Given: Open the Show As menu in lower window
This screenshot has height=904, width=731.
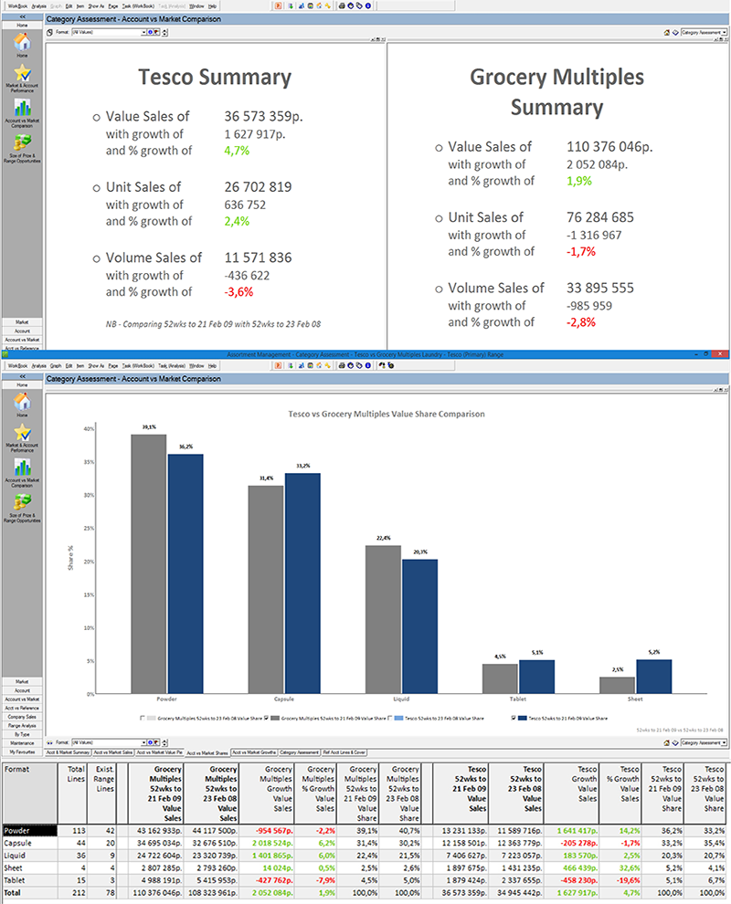Looking at the screenshot, I should [96, 366].
